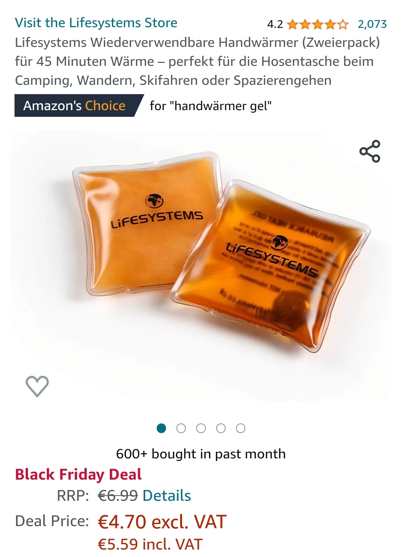This screenshot has width=402, height=557.
Task: Visit the Lifesystems Store link
Action: (96, 23)
